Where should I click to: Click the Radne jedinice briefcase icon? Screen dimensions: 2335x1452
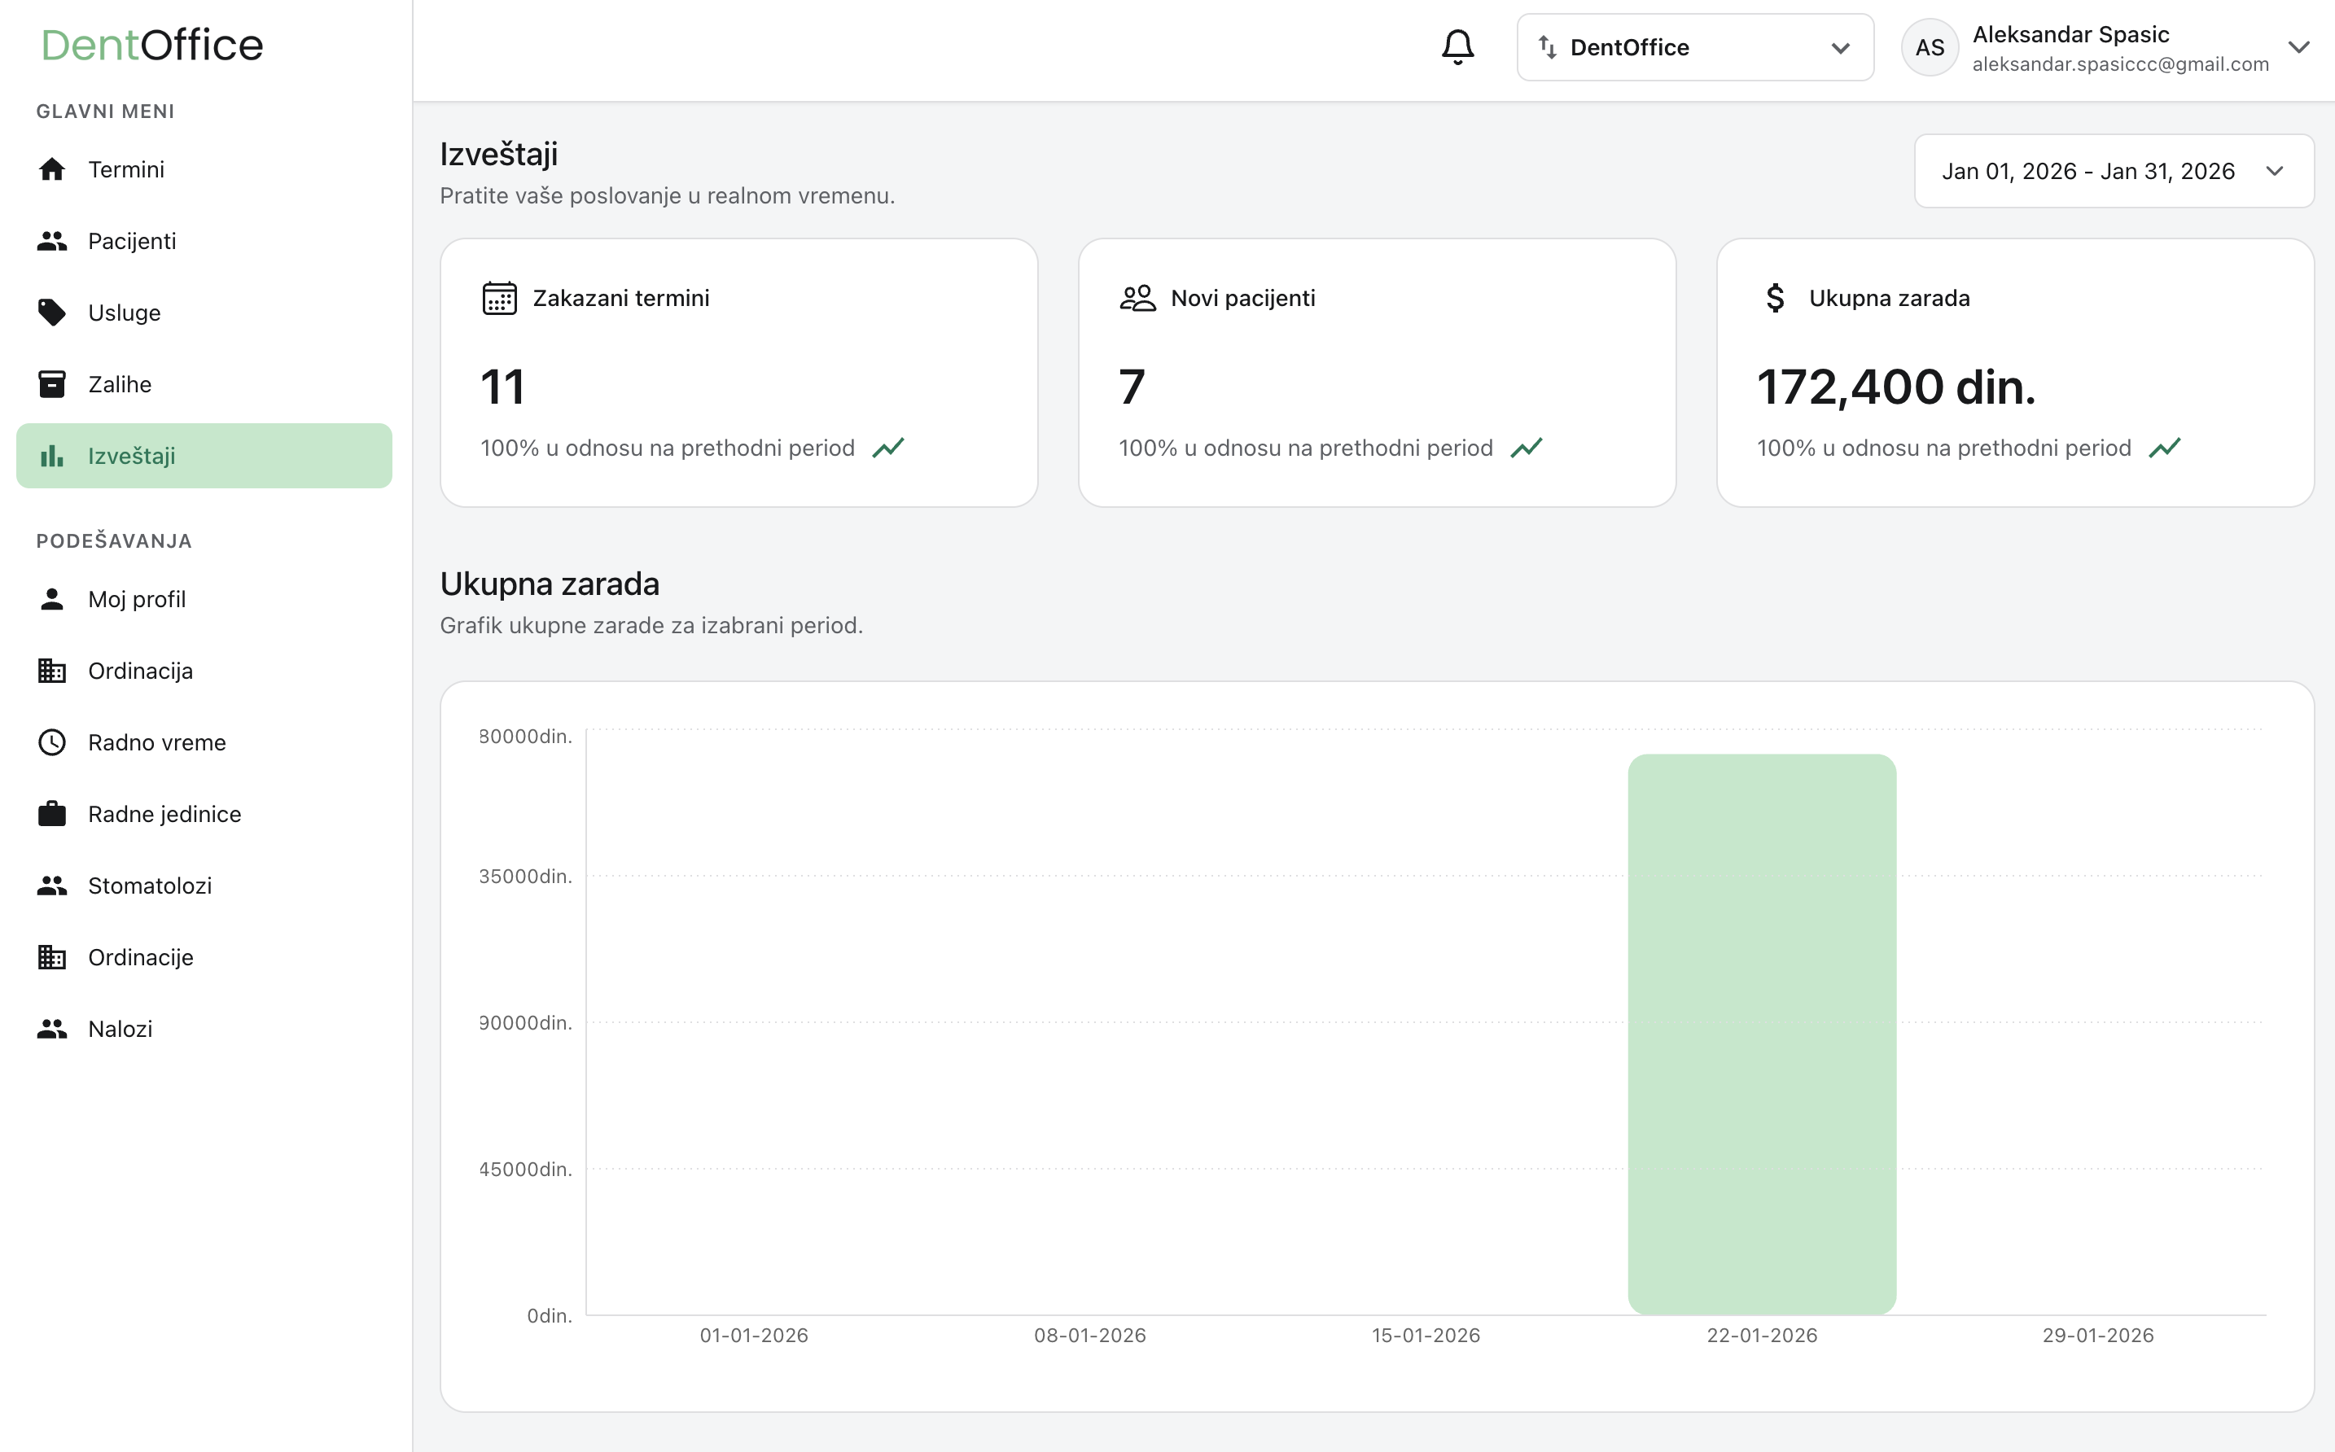[x=51, y=813]
